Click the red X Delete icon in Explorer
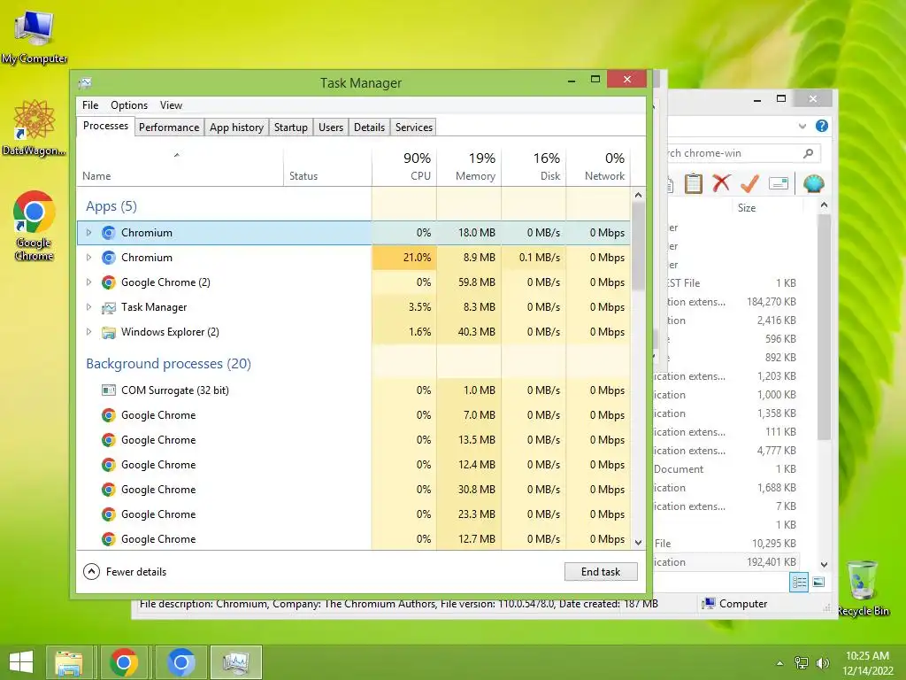 [x=721, y=183]
